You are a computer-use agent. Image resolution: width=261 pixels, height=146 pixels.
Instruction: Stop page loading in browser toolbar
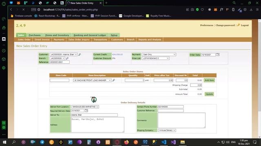click(x=24, y=10)
